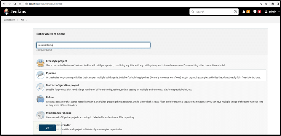Choose the Folder item type
Image resolution: width=281 pixels, height=136 pixels.
tap(150, 101)
